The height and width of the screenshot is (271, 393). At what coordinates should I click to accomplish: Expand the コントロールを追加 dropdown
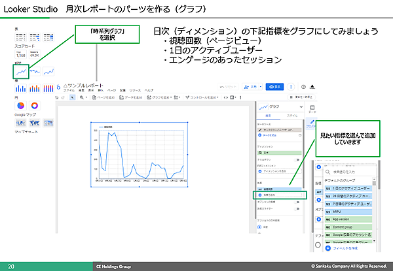(203, 97)
